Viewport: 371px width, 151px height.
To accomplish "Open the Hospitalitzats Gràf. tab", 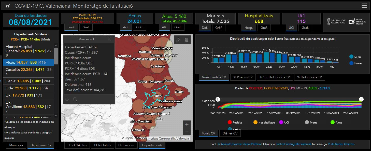I will point(264,28).
